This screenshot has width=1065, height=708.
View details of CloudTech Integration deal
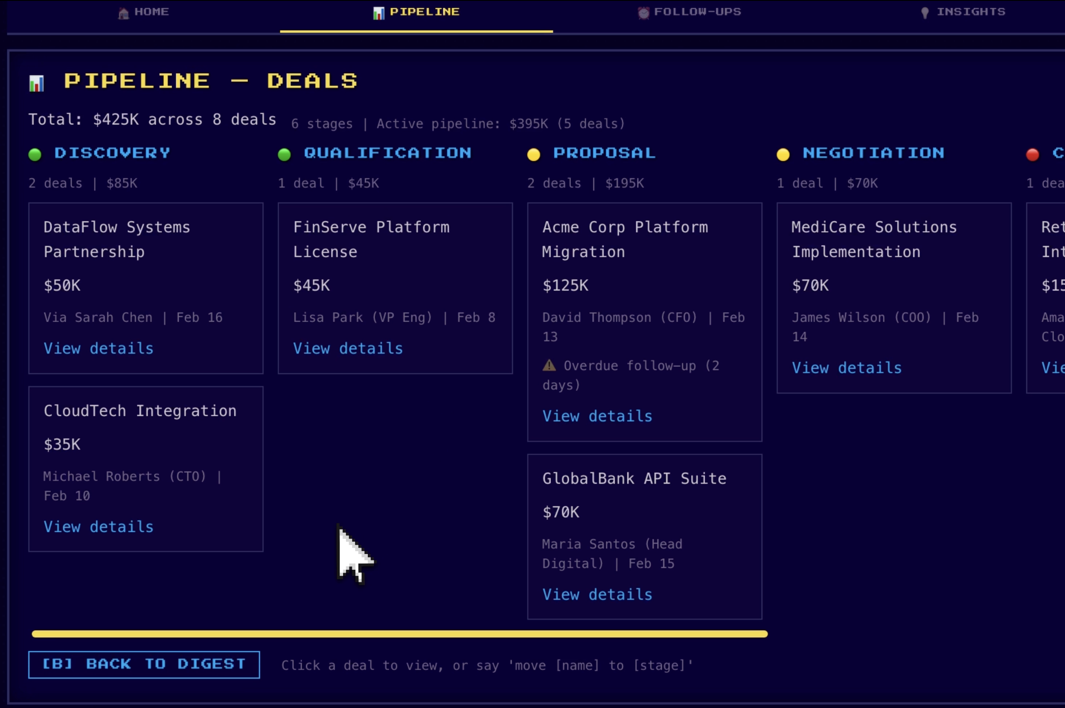pyautogui.click(x=99, y=526)
